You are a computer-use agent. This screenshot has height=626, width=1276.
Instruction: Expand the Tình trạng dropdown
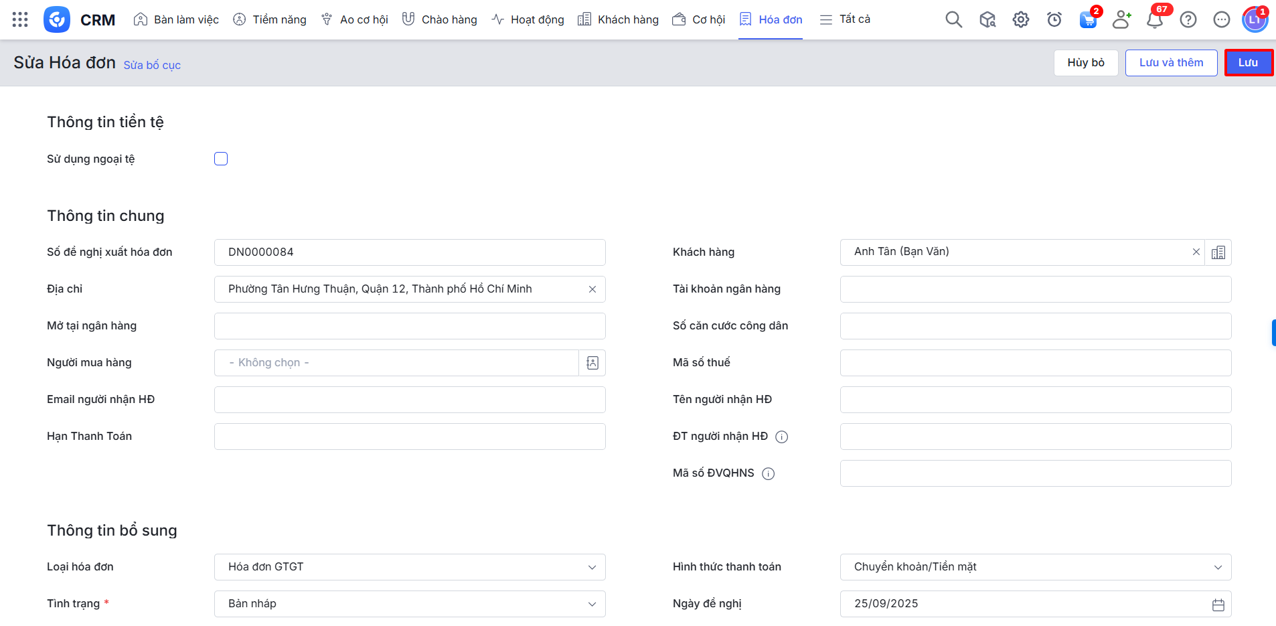[x=410, y=604]
